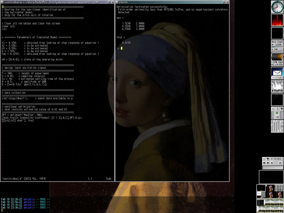Click 'Optimization terminated successfully:' in Eterm
284x213 pixels.
[x=142, y=7]
